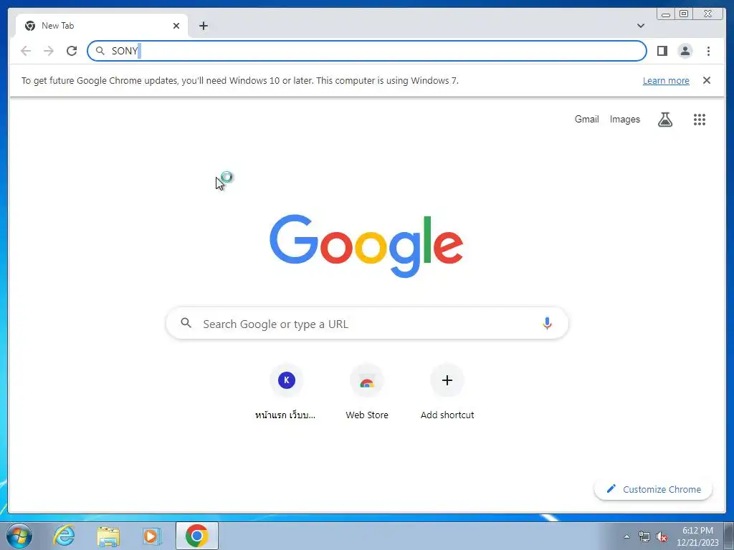Screen dimensions: 734x550
Task: Open the Windows Start menu
Action: click(19, 536)
